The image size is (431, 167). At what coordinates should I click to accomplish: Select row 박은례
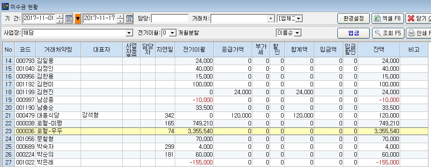coord(215,162)
